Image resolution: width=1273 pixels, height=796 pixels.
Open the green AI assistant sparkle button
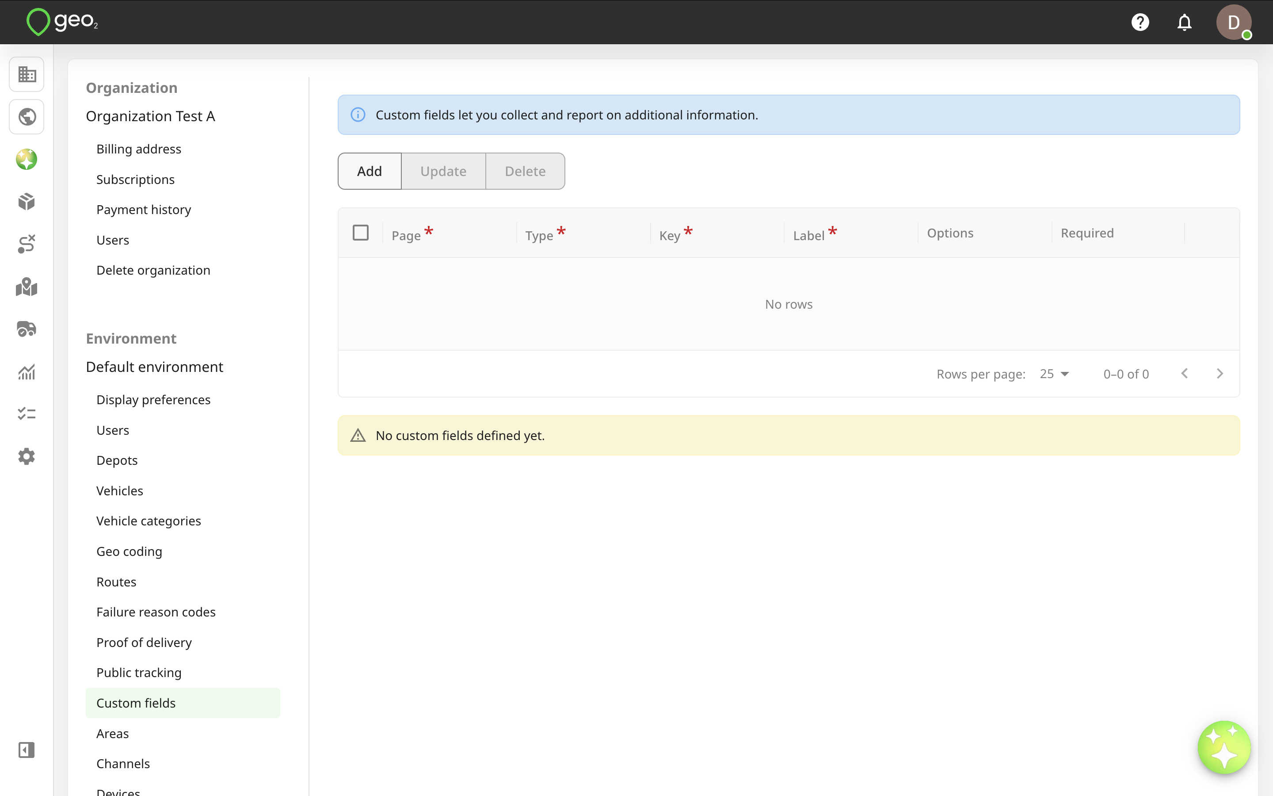click(x=1224, y=747)
